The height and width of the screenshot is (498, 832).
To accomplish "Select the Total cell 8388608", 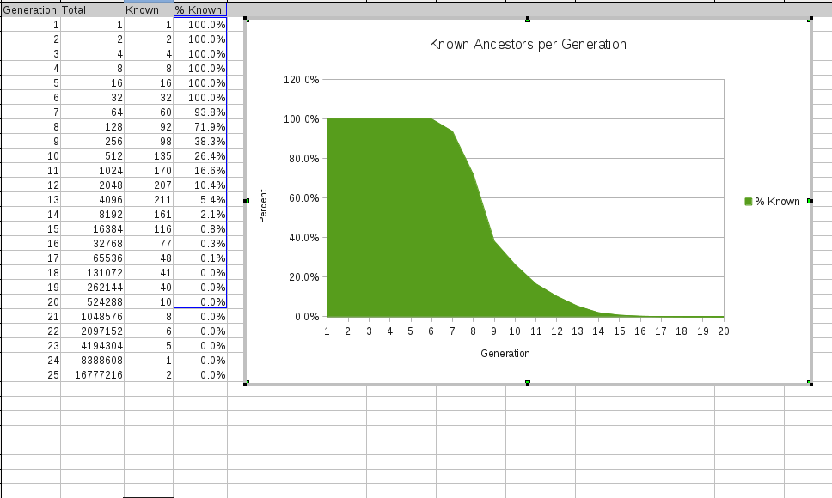I will point(92,361).
